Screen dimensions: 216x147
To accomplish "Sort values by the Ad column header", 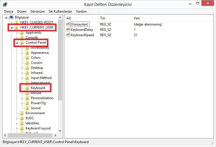I will click(81, 18).
